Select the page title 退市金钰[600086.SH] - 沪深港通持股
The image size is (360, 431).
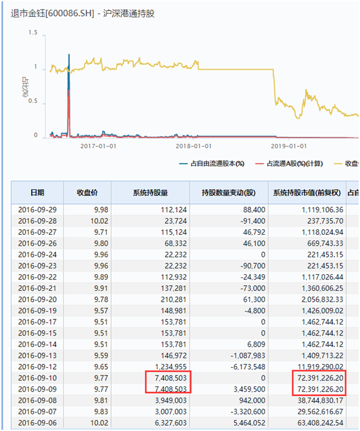pos(83,14)
